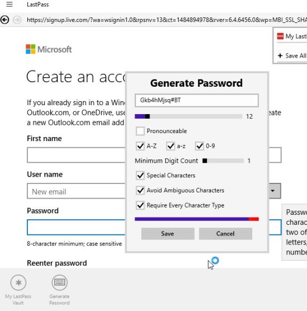This screenshot has width=307, height=311.
Task: Click the browser forward arrow icon
Action: [x=17, y=20]
